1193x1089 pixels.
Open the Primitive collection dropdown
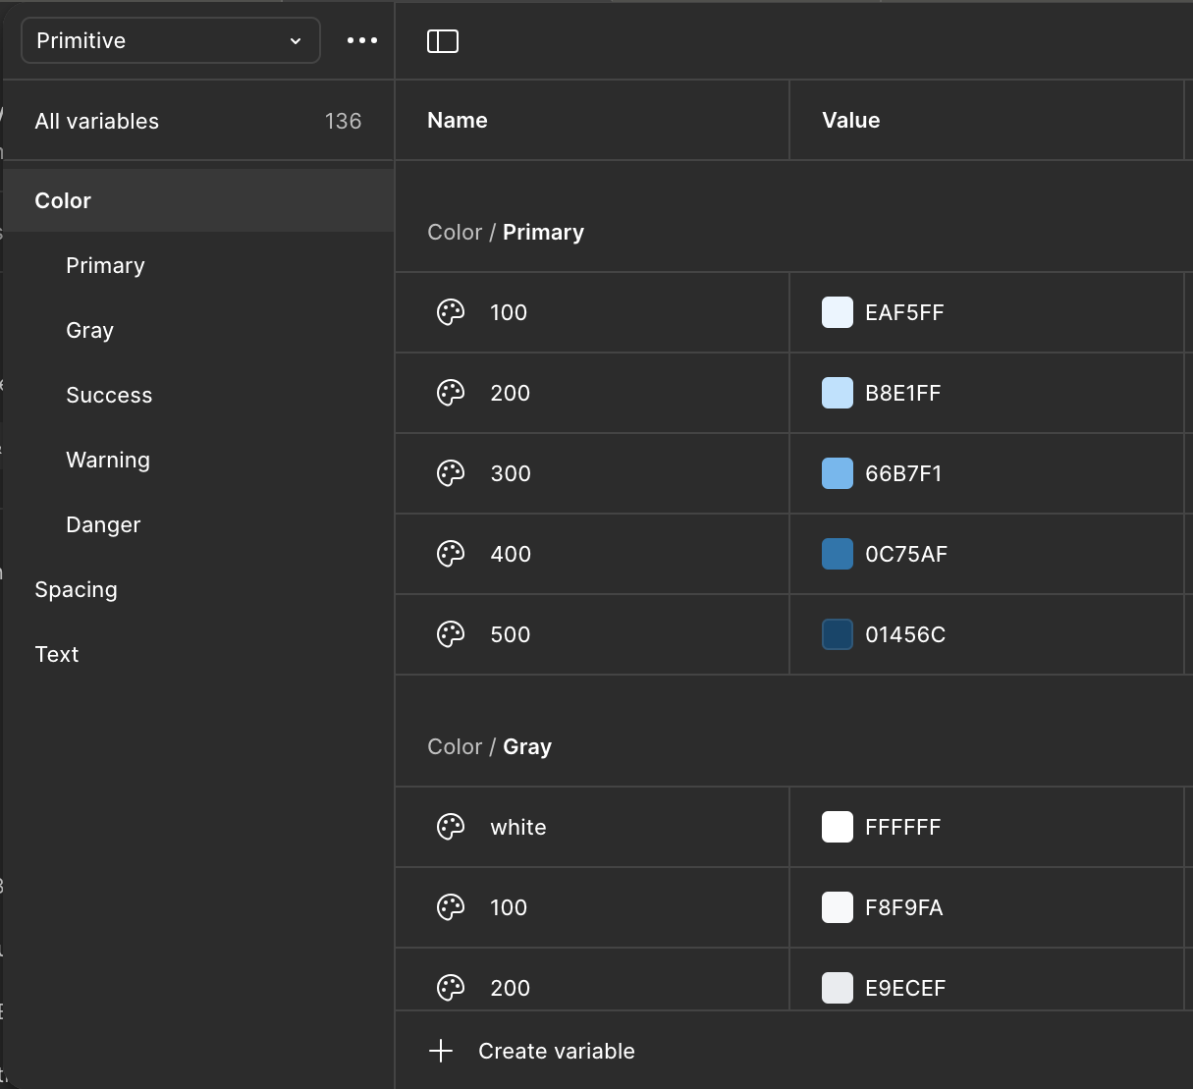point(171,40)
